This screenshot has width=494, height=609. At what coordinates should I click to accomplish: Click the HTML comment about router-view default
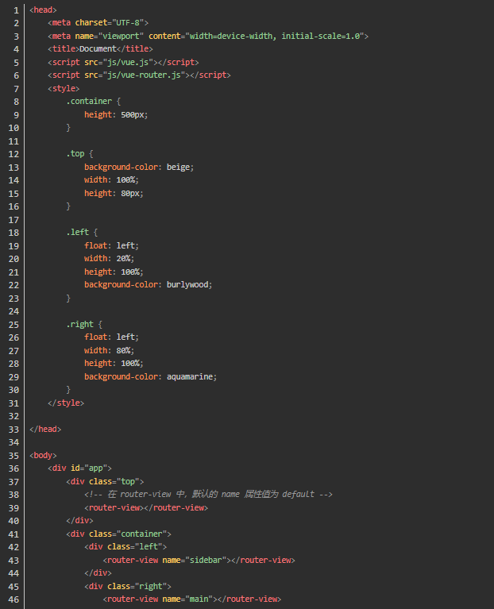tap(208, 494)
